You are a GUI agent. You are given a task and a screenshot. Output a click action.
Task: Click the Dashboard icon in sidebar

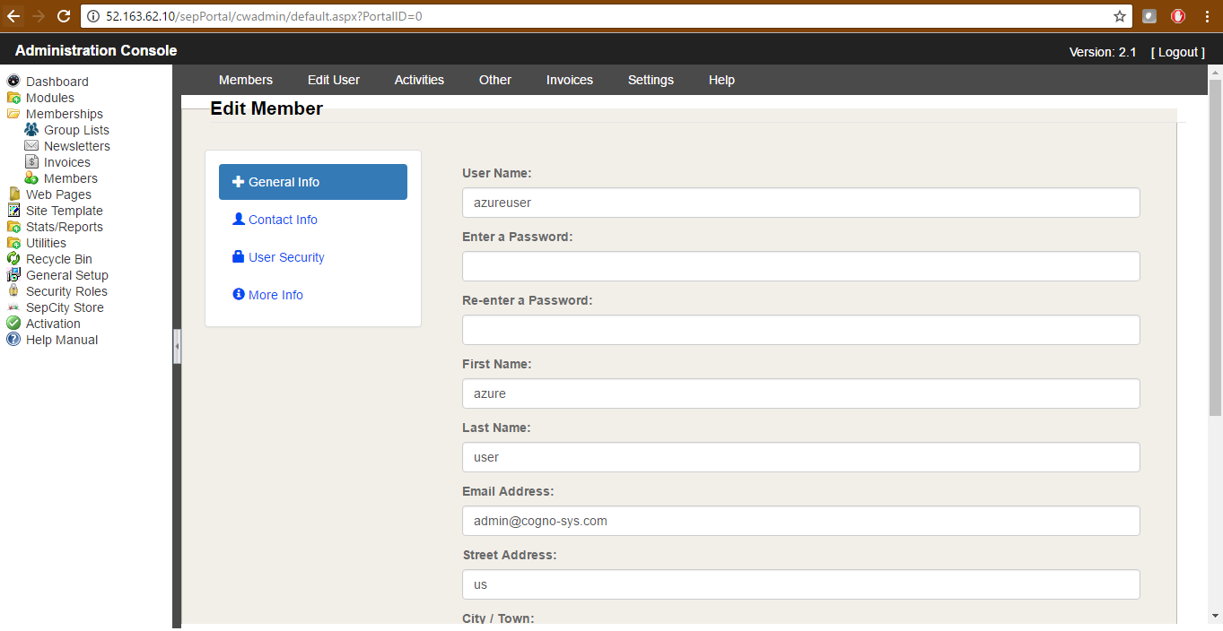pyautogui.click(x=13, y=82)
